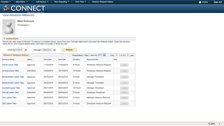Click the From date input field
The height and width of the screenshot is (126, 224).
19,50
